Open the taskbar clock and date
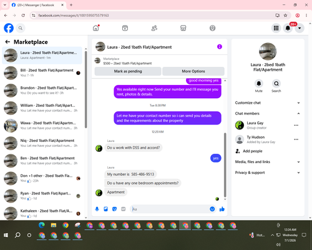The image size is (312, 250). coord(290,235)
